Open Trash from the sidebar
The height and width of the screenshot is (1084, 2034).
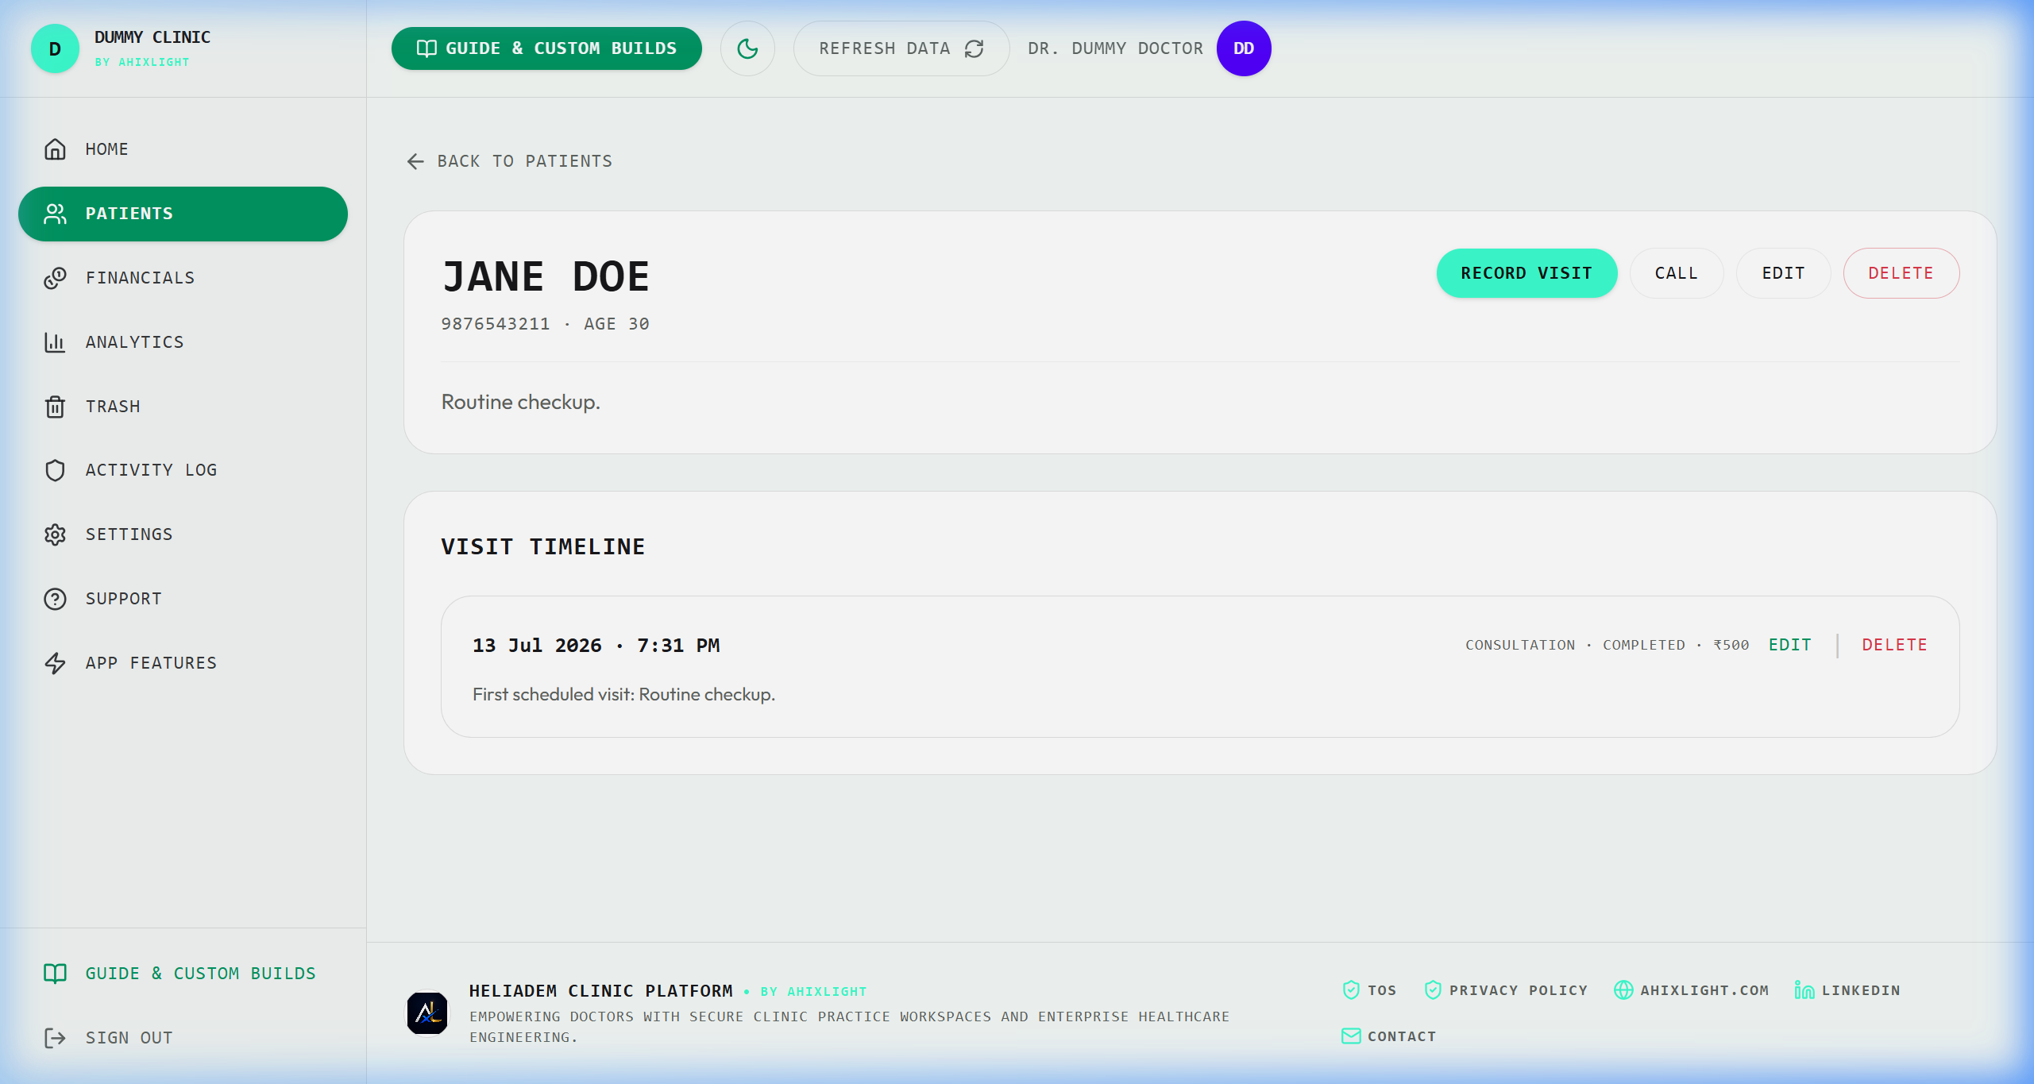click(183, 407)
